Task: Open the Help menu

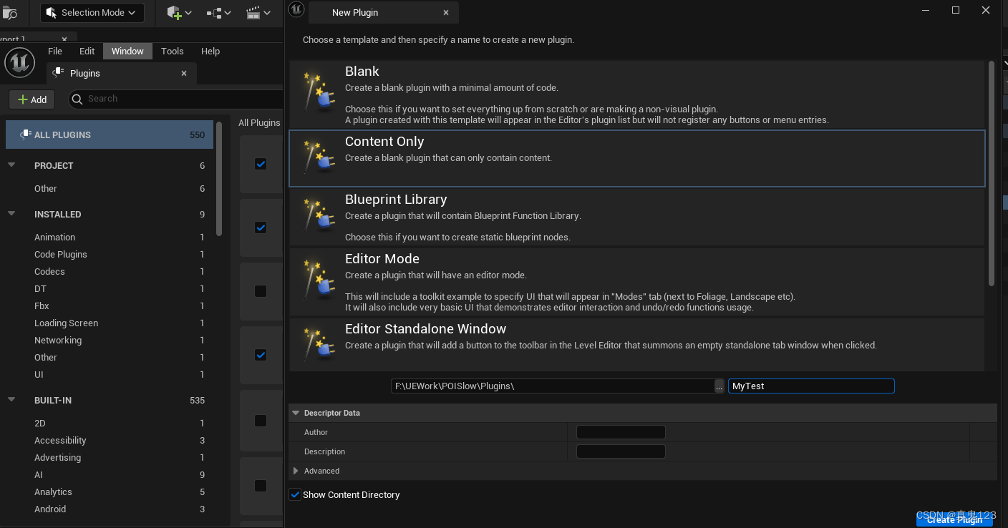Action: point(210,51)
